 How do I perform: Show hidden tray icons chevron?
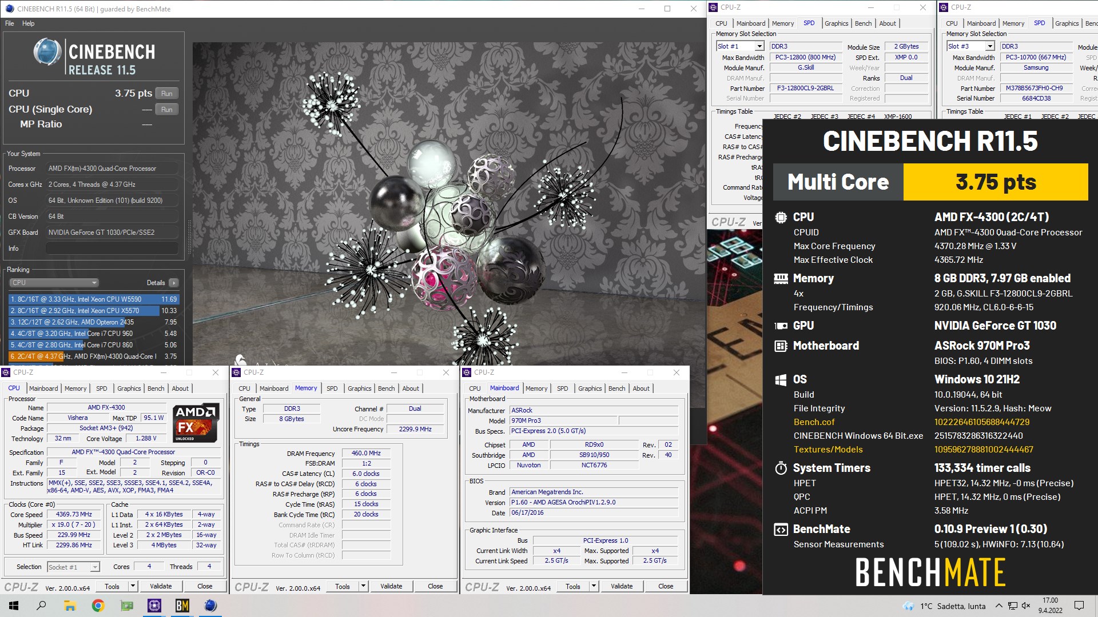point(998,606)
